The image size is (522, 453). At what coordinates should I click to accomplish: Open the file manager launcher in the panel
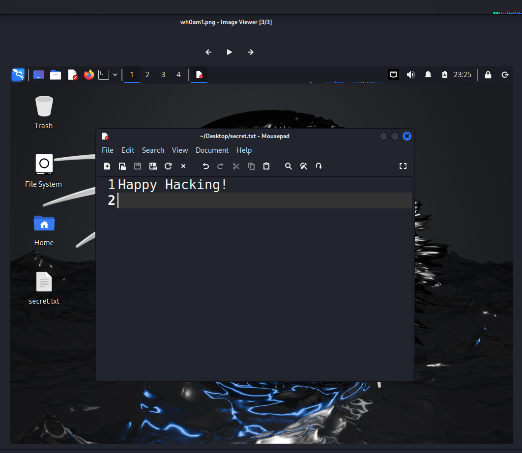click(x=55, y=75)
